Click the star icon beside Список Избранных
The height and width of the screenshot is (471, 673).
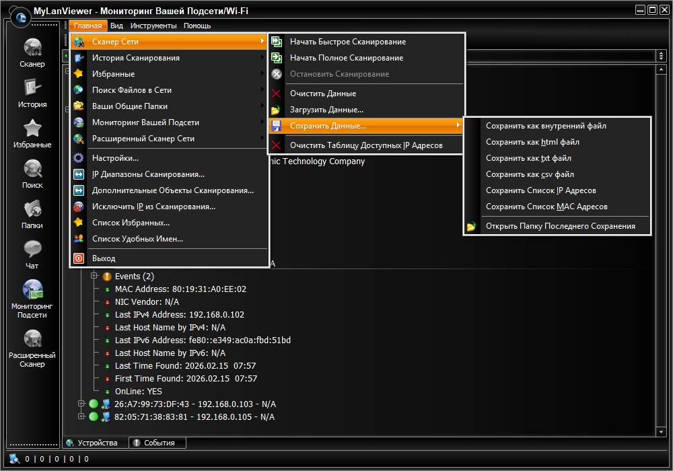pyautogui.click(x=79, y=223)
